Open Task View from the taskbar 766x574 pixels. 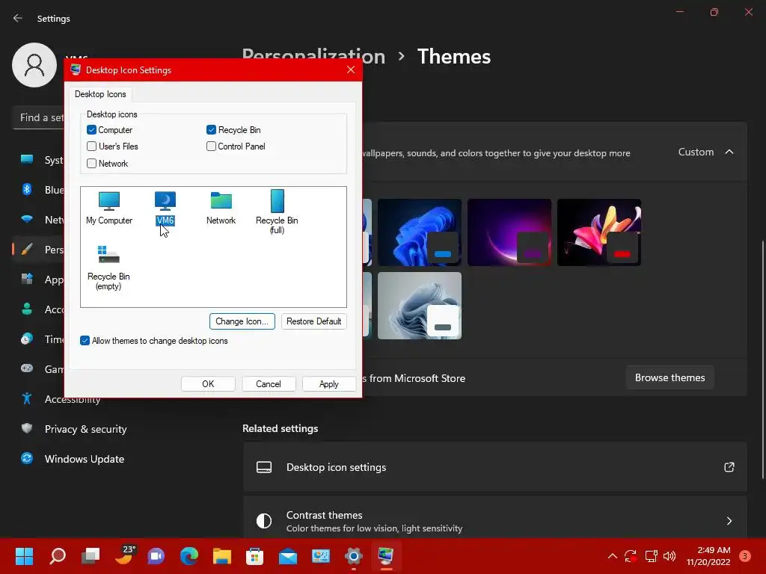(x=91, y=555)
